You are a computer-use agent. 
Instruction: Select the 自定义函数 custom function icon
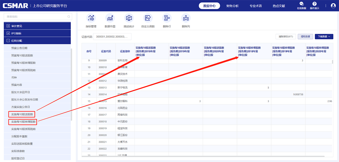coord(148,18)
